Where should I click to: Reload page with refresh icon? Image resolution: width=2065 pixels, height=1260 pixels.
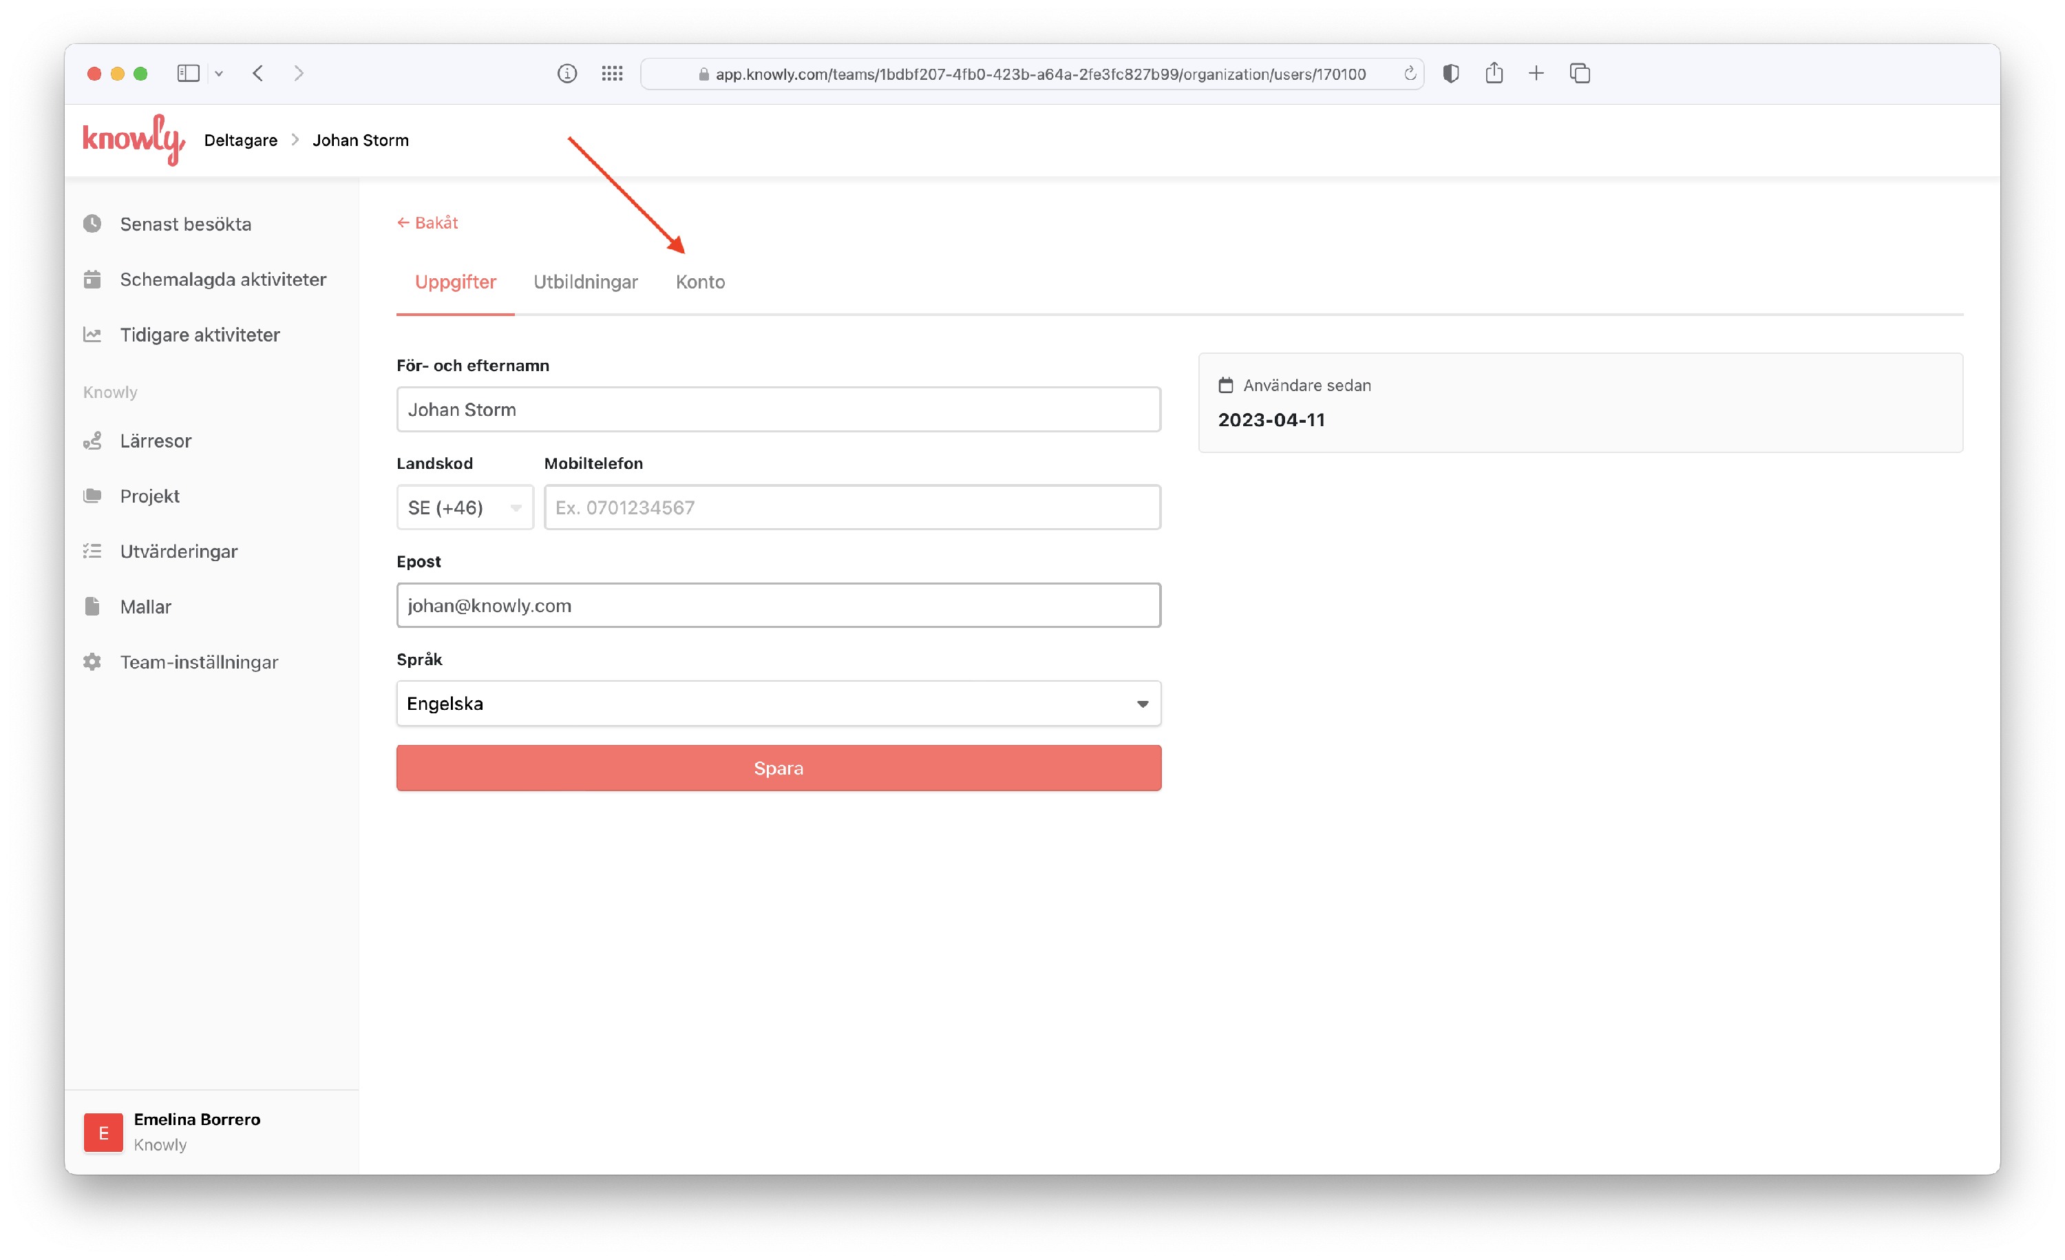[x=1410, y=74]
